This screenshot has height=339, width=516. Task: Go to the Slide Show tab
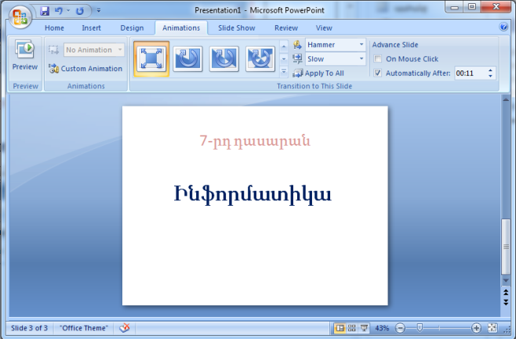pos(237,28)
